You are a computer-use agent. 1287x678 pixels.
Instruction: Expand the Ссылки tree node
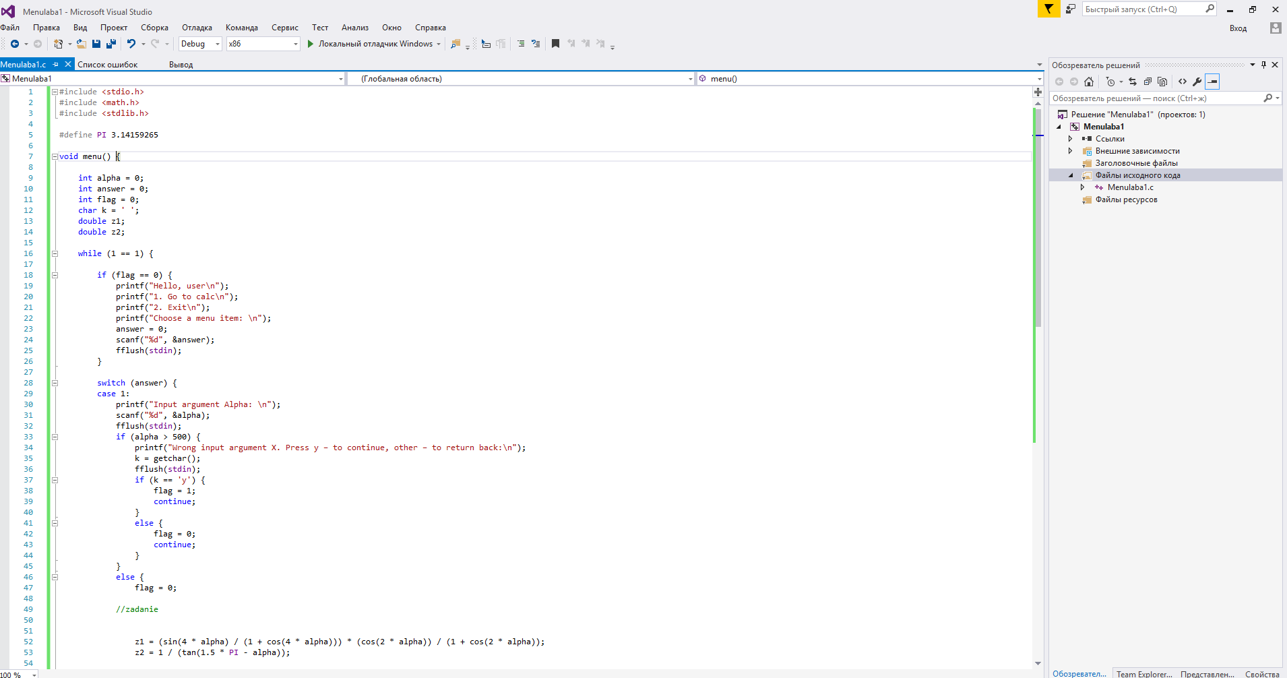[x=1070, y=139]
